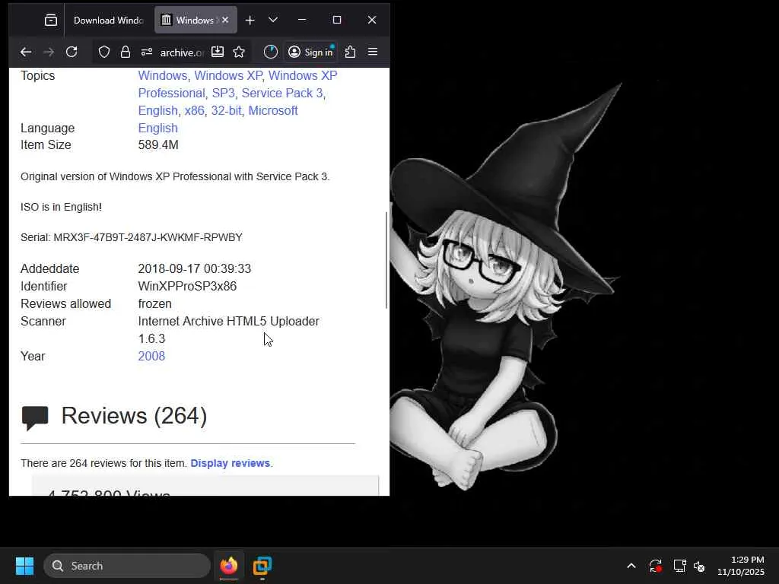Open tracking protection shield panel

[x=103, y=52]
